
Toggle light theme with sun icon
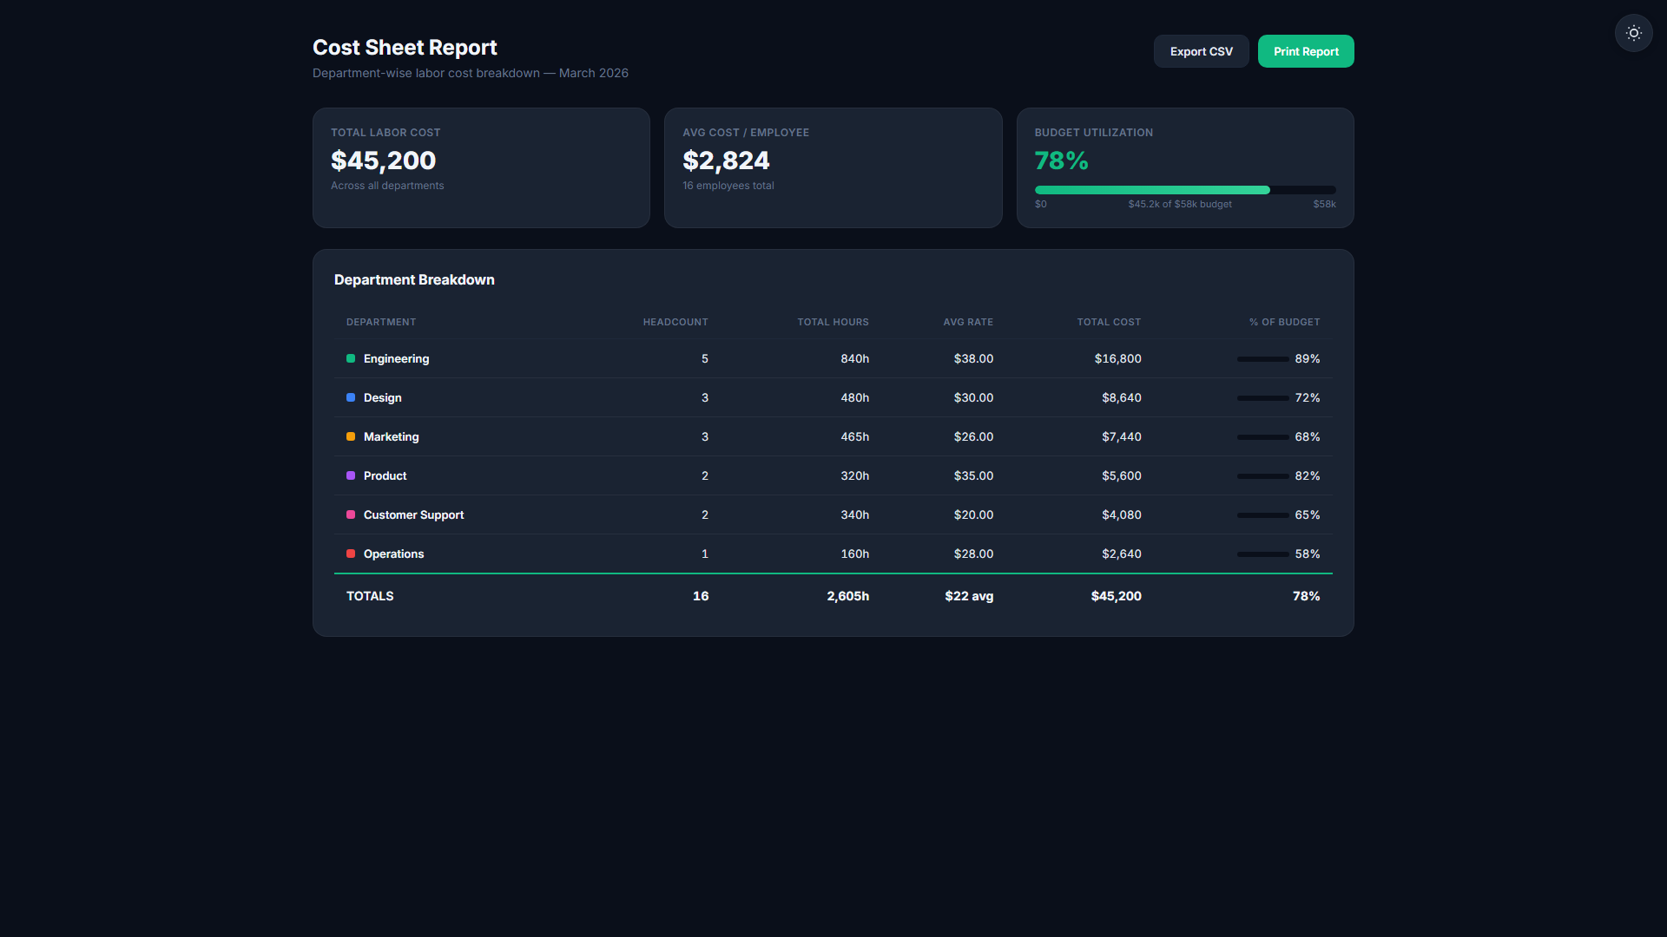(1633, 33)
